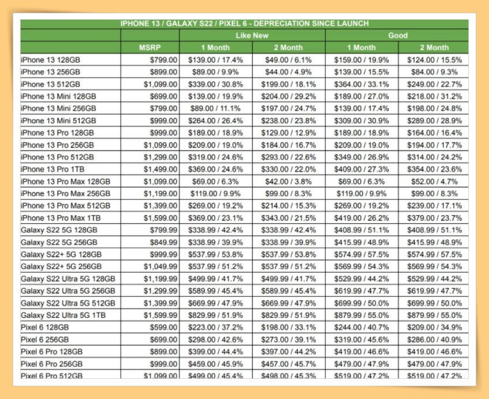Select the '$364.00 / 33.1%' cell

pos(362,85)
